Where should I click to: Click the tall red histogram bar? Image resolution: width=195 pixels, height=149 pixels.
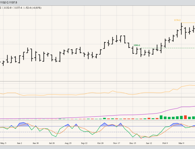coord(185,117)
